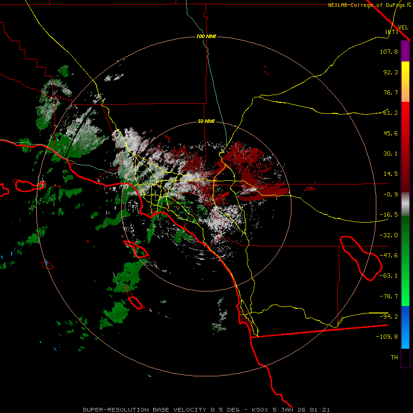Select the -94.2 scale value
413x413 pixels.
389,316
